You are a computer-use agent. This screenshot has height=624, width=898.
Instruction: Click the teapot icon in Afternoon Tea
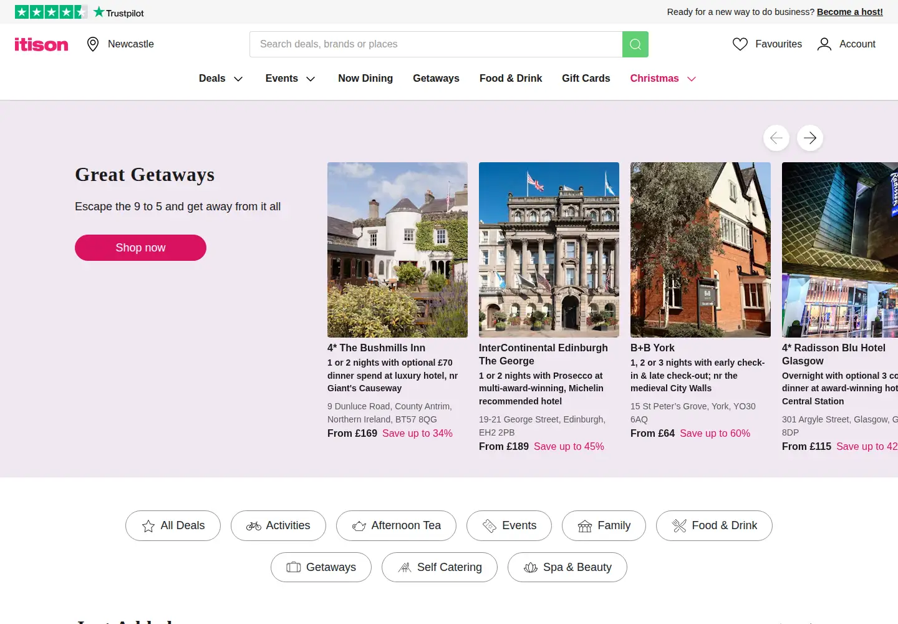click(x=359, y=526)
